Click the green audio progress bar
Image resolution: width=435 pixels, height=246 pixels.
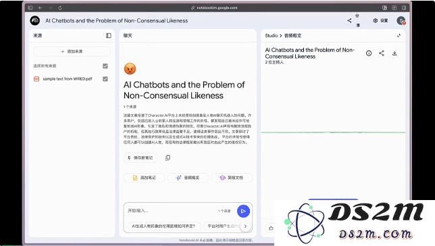(333, 132)
